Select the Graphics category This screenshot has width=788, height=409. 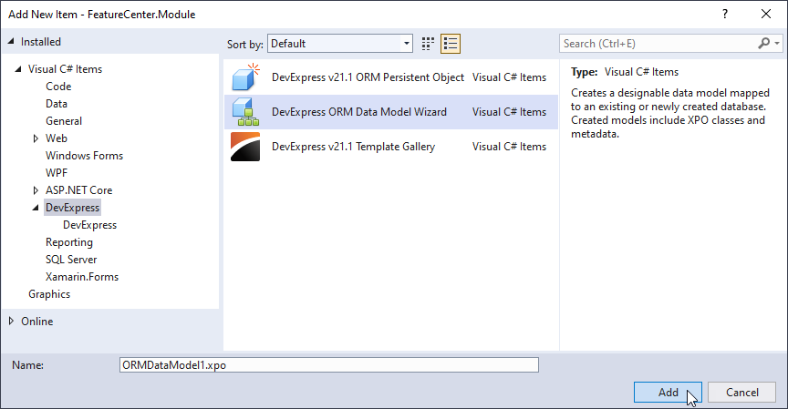tap(49, 294)
